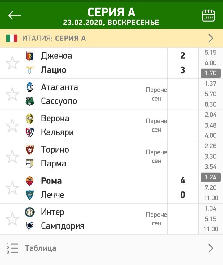Star the Интер — Сампдория match
Image resolution: width=223 pixels, height=265 pixels.
pos(12,219)
